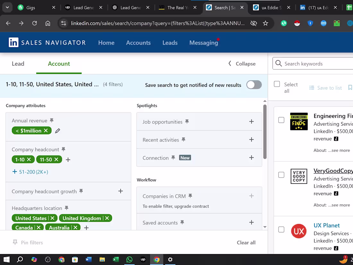Tick the Engineering Finds result checkbox
Screen dimensions: 353x265
[x=281, y=120]
